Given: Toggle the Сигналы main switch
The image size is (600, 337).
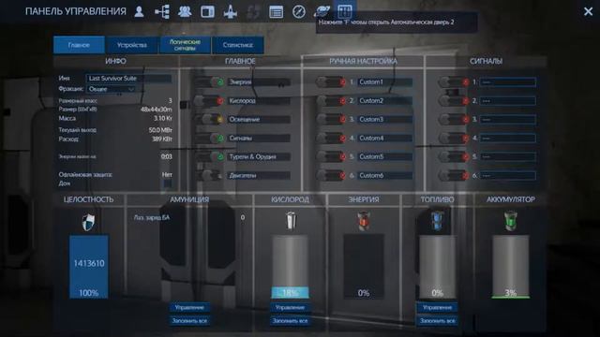Looking at the screenshot, I should click(210, 138).
